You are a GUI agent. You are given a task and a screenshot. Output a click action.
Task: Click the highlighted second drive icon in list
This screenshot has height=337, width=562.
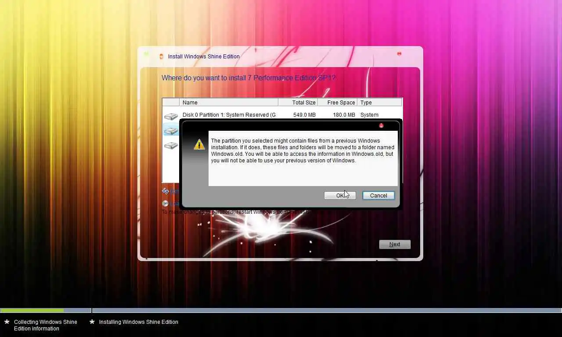point(171,130)
